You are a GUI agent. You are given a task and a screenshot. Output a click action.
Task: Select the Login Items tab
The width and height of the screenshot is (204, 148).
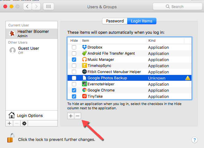pyautogui.click(x=142, y=21)
